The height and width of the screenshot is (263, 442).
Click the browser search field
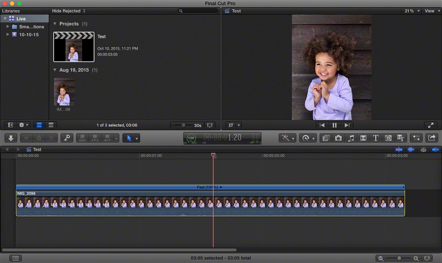point(198,11)
